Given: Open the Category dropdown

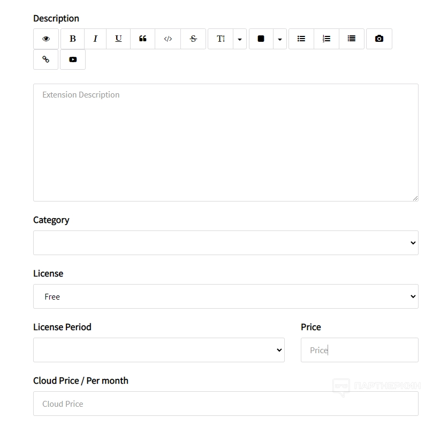Looking at the screenshot, I should click(x=225, y=243).
